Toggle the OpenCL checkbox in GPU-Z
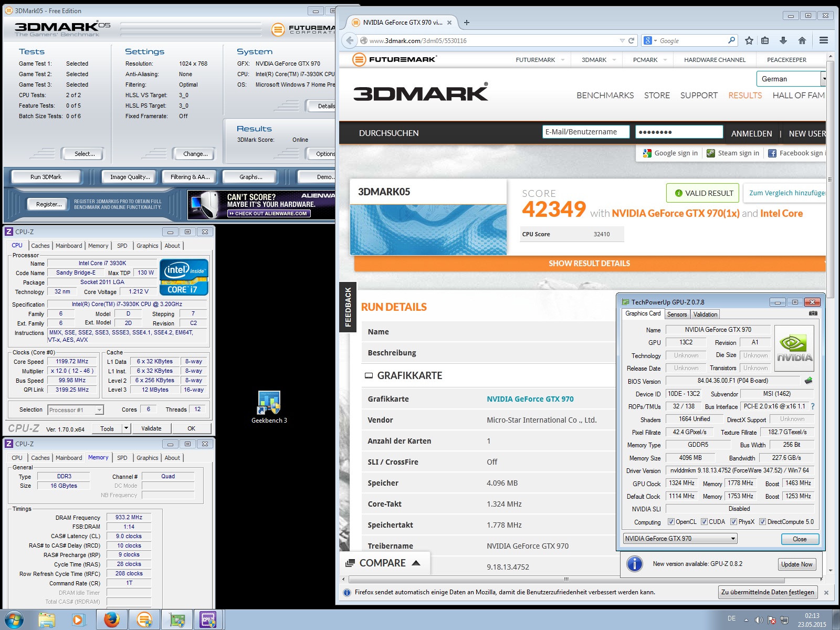This screenshot has height=630, width=840. 671,522
